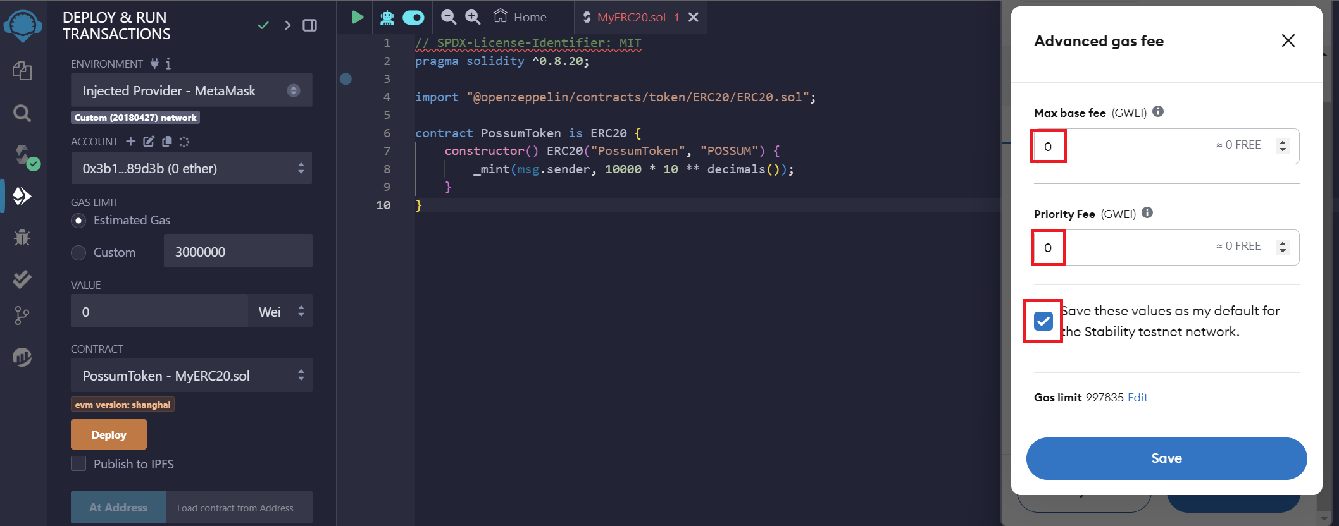Select the MyERC20.sol editor tab
The height and width of the screenshot is (526, 1339).
630,17
